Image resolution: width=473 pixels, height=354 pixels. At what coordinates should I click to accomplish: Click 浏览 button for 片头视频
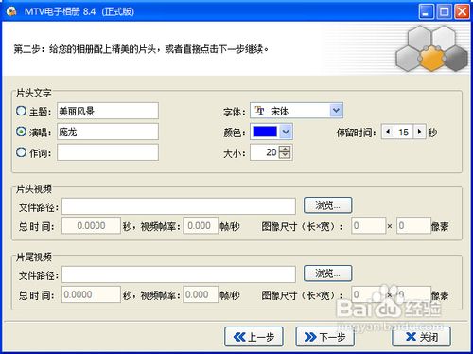(x=327, y=205)
